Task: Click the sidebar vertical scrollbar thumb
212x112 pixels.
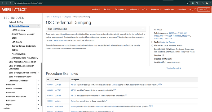Action: [41, 84]
